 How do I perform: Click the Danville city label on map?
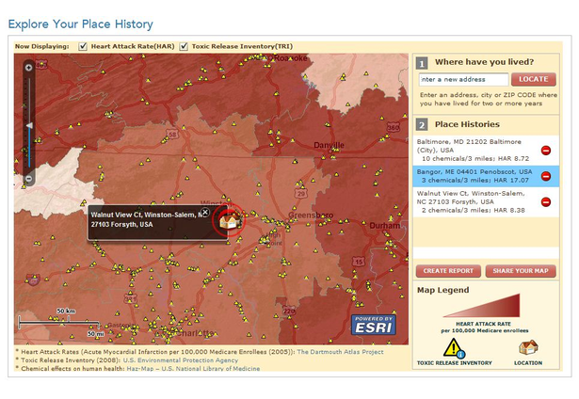[329, 145]
